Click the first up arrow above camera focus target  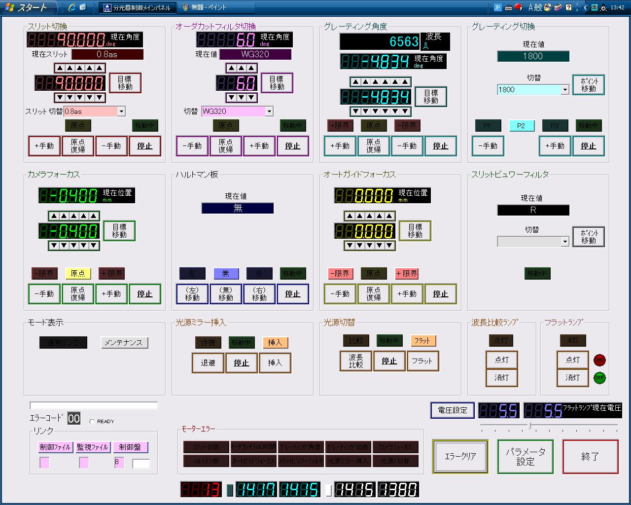click(x=54, y=216)
